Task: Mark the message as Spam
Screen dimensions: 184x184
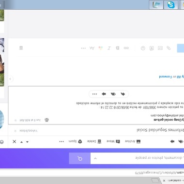Action: click(x=75, y=141)
